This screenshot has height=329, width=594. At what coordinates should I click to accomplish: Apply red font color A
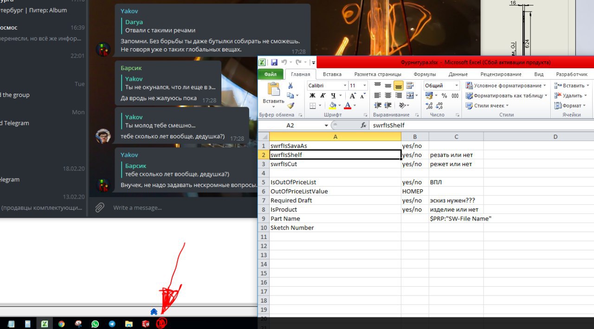pyautogui.click(x=347, y=106)
